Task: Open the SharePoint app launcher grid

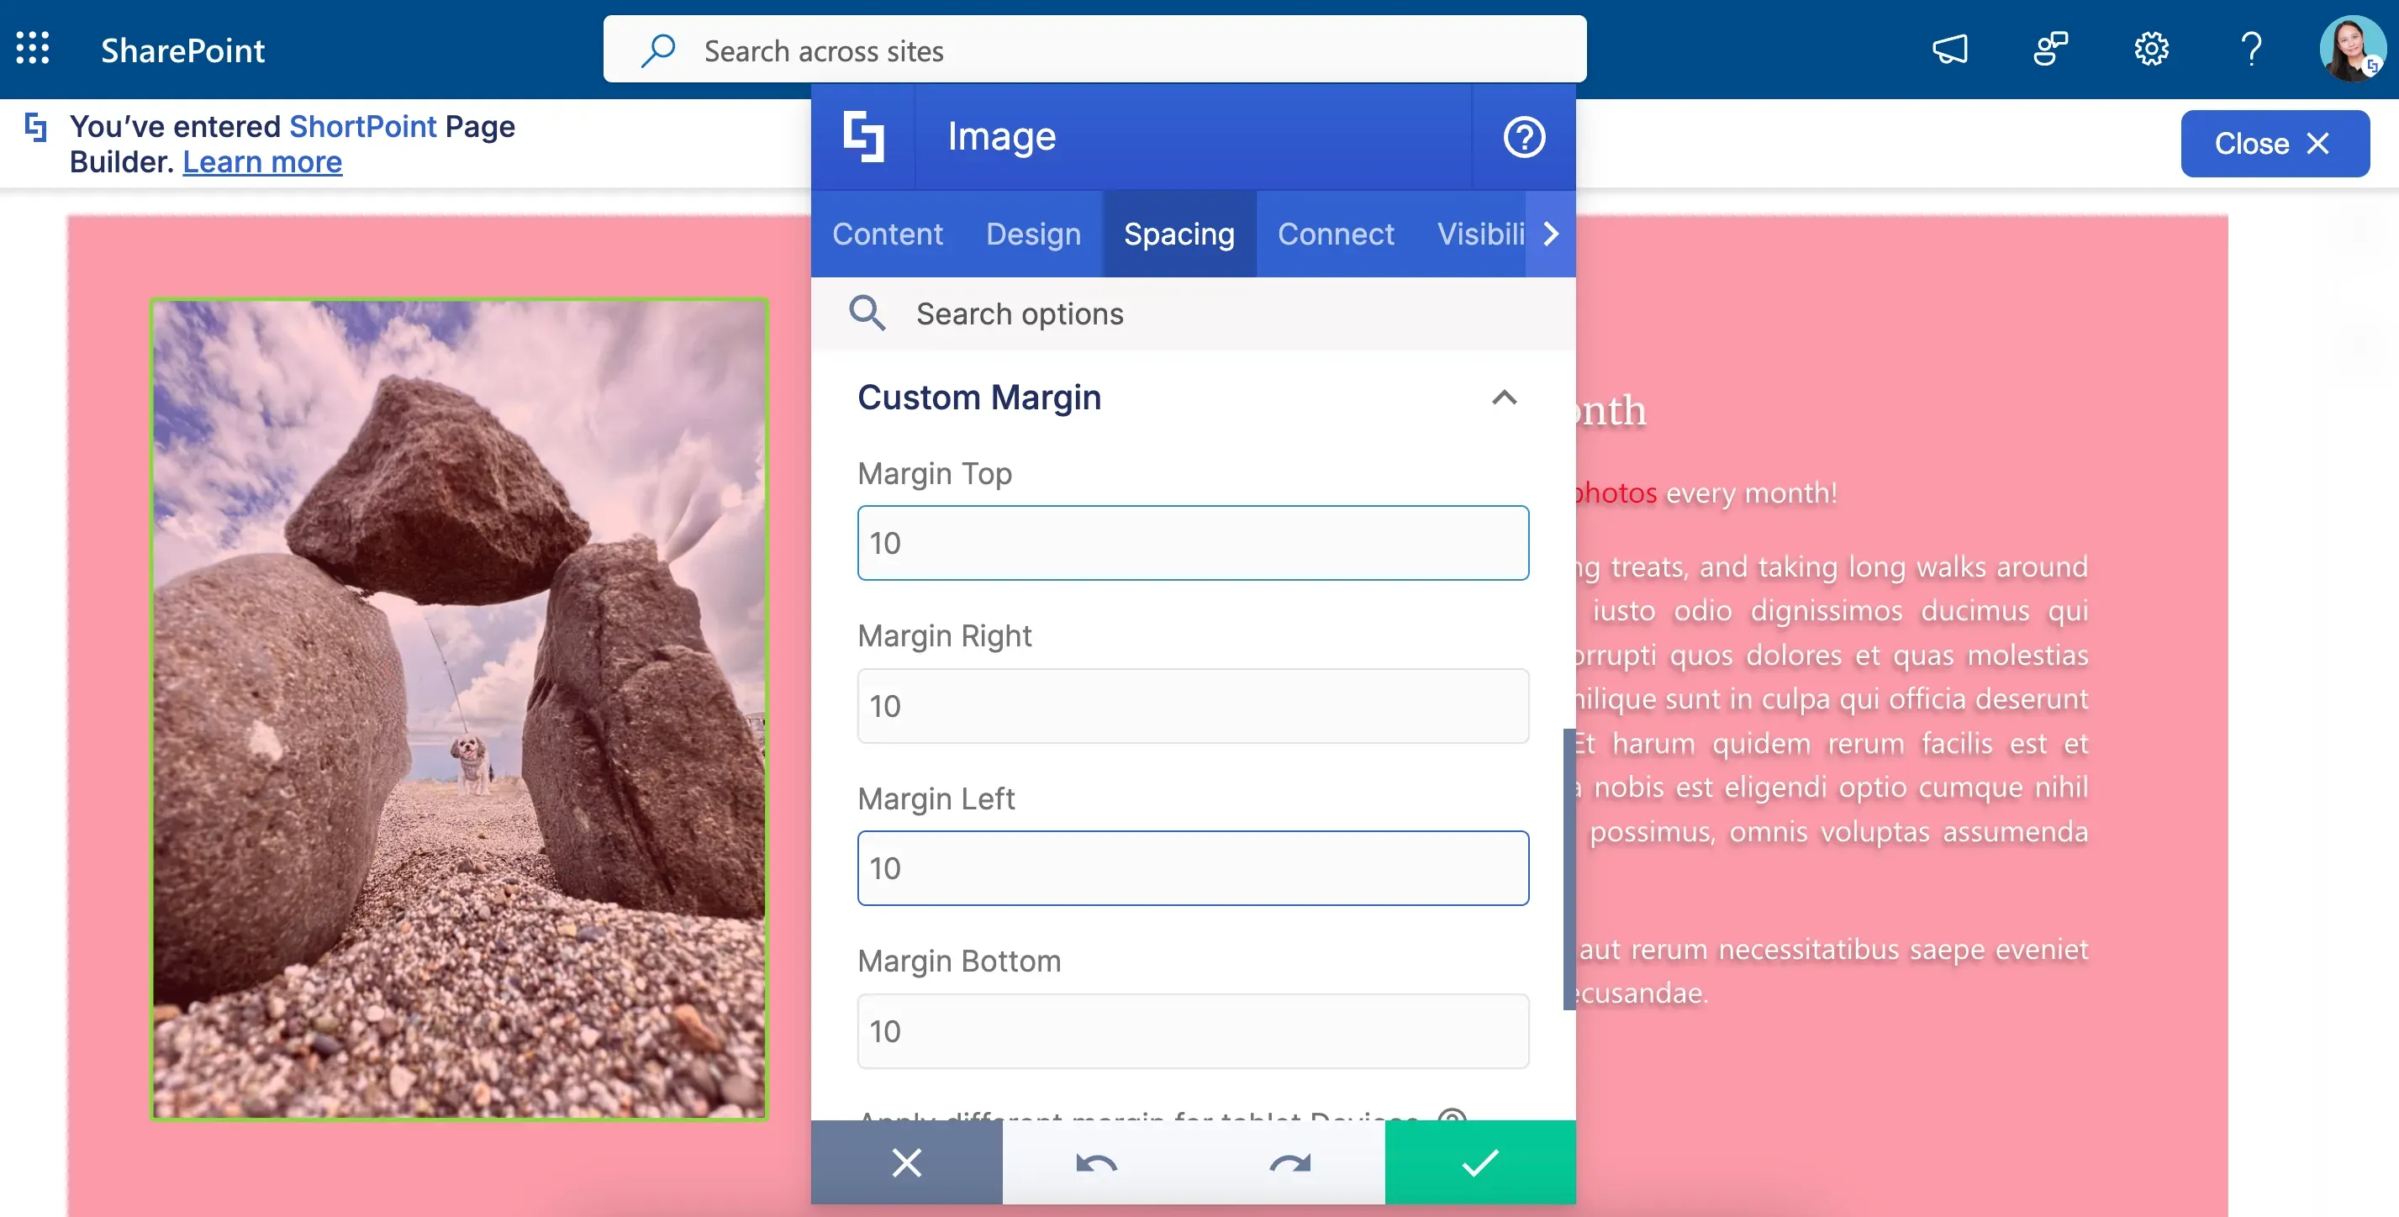Action: tap(33, 49)
